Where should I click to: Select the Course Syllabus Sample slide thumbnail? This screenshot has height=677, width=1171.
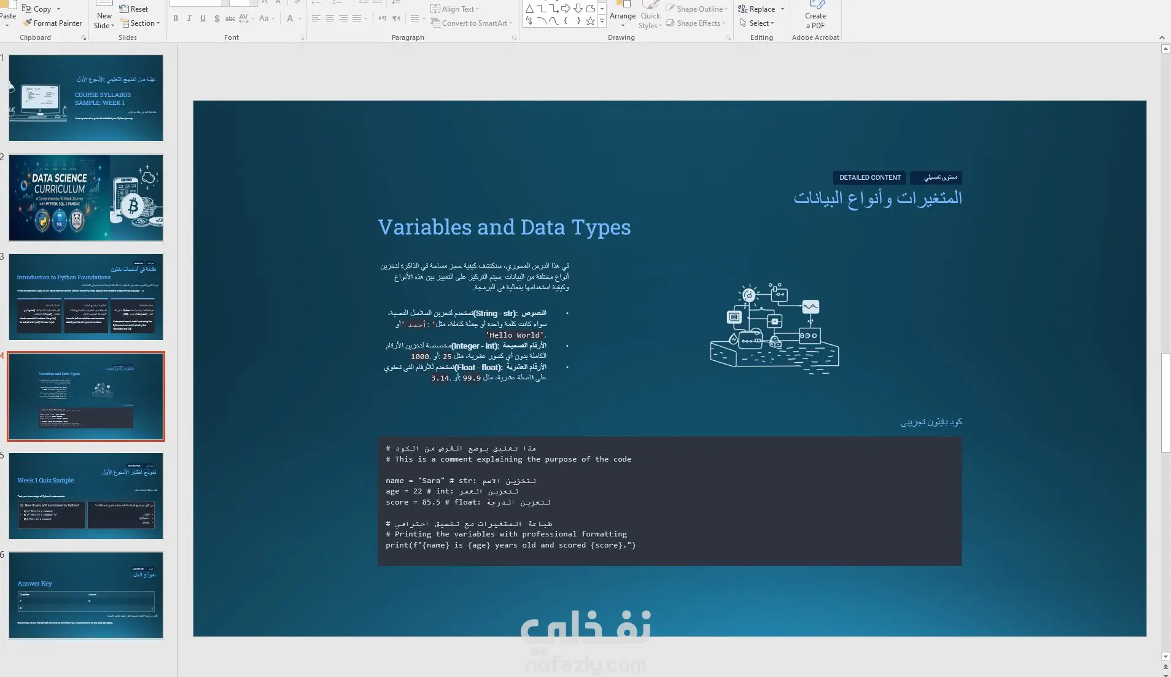86,98
